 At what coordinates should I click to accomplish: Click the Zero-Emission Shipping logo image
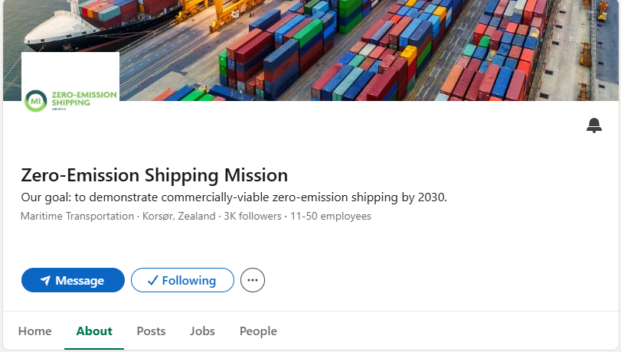coord(70,100)
